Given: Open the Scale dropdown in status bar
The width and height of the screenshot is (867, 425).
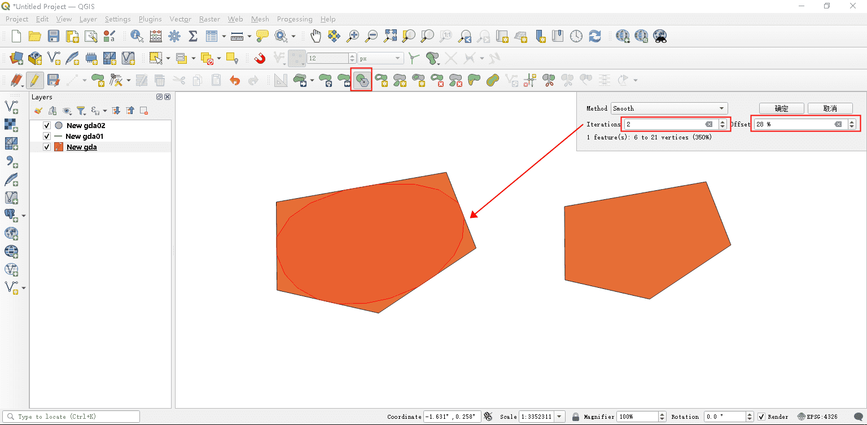Looking at the screenshot, I should [559, 417].
